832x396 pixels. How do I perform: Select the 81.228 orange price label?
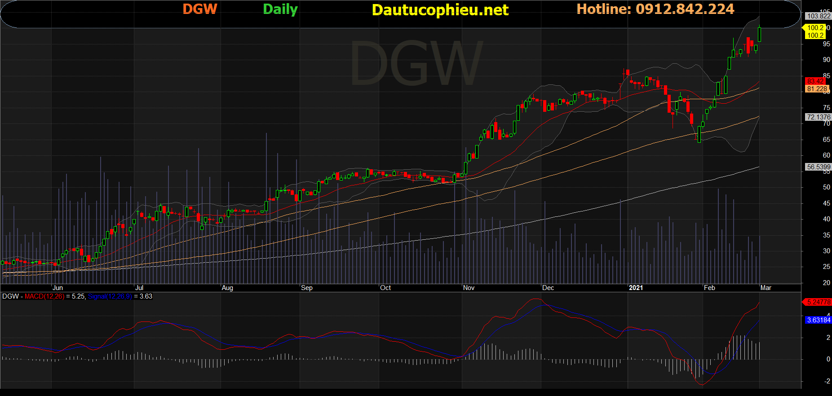(x=817, y=89)
